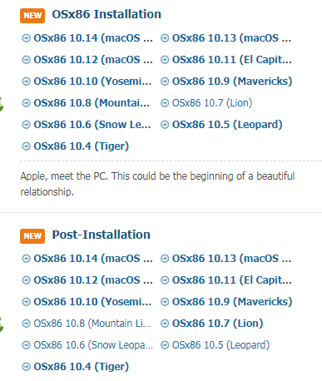Click arrow icon beside Installation OSx86 10.4

[26, 146]
